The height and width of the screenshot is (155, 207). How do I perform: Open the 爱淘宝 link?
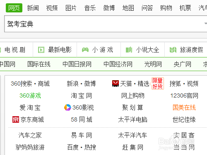pyautogui.click(x=30, y=107)
